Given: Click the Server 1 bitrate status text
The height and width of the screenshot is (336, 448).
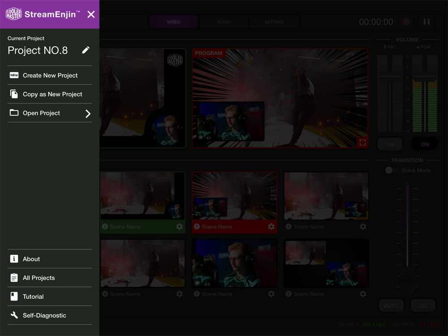Looking at the screenshot, I should point(361,324).
